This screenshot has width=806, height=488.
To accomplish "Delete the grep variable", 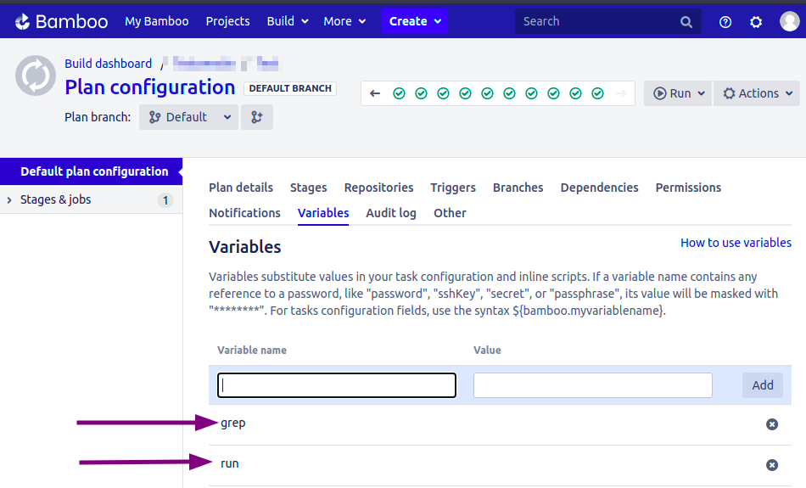I will tap(772, 423).
